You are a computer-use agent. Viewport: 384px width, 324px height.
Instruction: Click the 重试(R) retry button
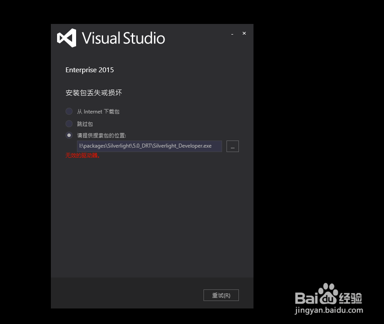[221, 295]
